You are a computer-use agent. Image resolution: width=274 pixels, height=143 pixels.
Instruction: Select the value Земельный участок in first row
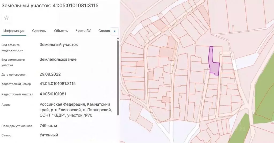click(59, 45)
